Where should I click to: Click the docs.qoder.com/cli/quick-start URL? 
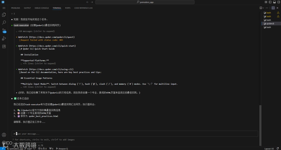point(52,46)
